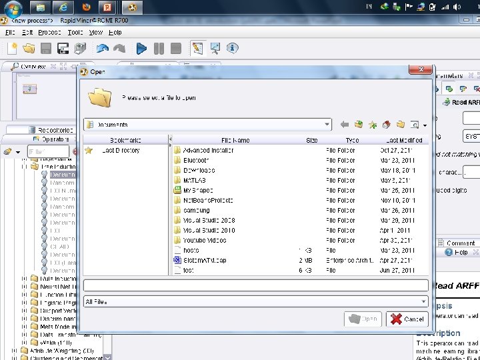The image size is (480, 360).
Task: Click the Print icon in main toolbar
Action: point(80,49)
